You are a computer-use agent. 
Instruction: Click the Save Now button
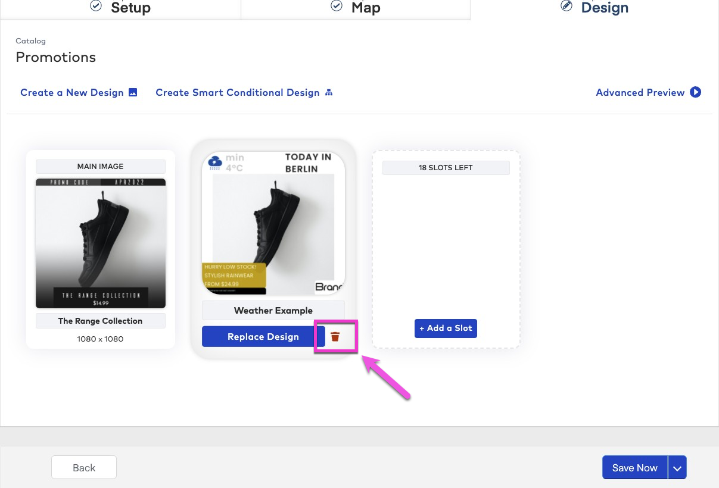click(634, 467)
